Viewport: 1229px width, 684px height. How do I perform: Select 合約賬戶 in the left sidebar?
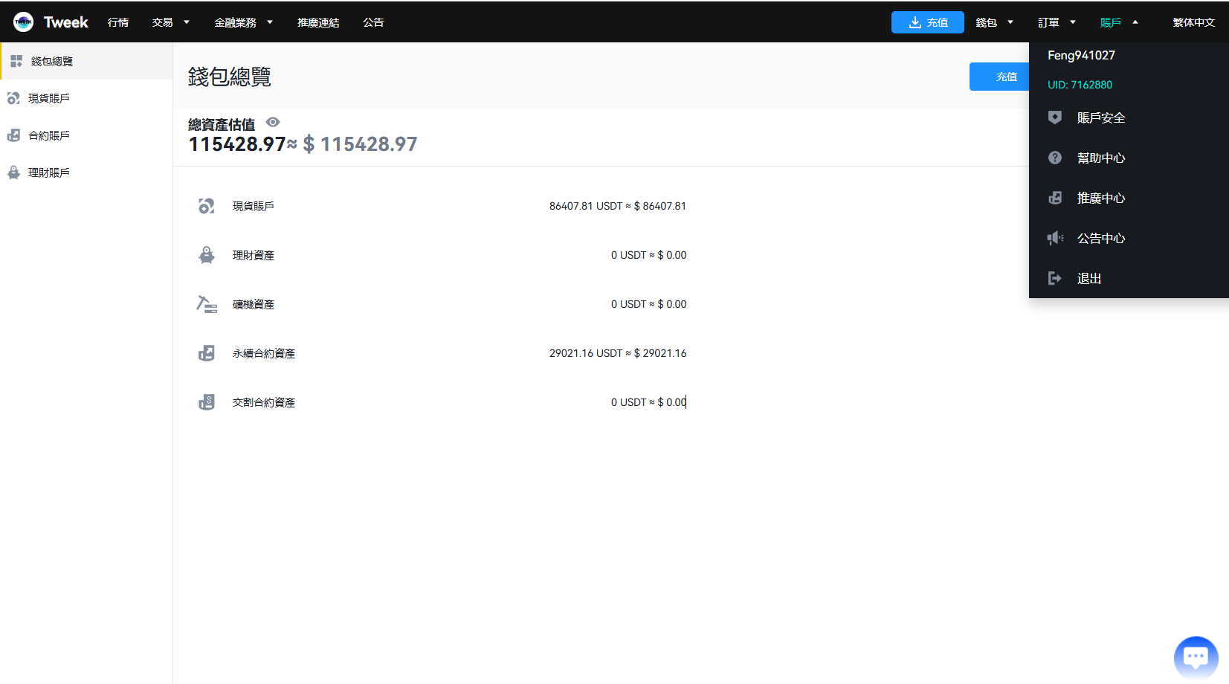click(49, 135)
